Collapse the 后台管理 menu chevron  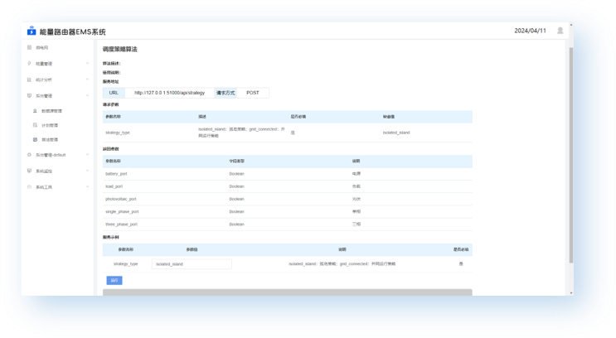pyautogui.click(x=87, y=96)
